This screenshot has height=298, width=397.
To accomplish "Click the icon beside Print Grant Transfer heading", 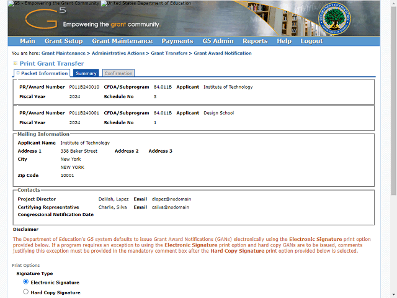I will [x=15, y=63].
